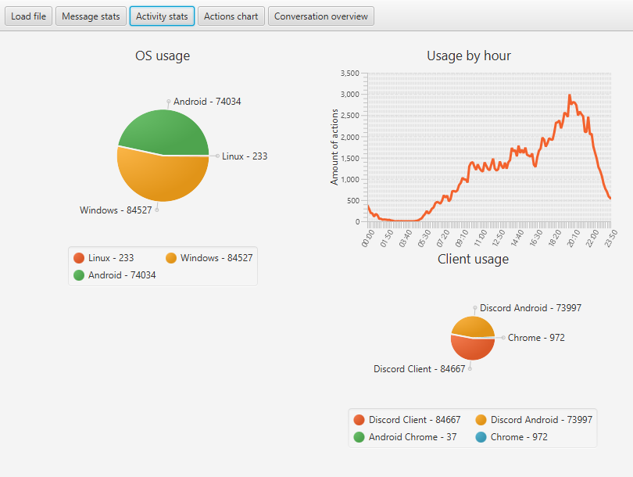The height and width of the screenshot is (477, 633).
Task: Open the Conversation overview tab
Action: pos(321,16)
